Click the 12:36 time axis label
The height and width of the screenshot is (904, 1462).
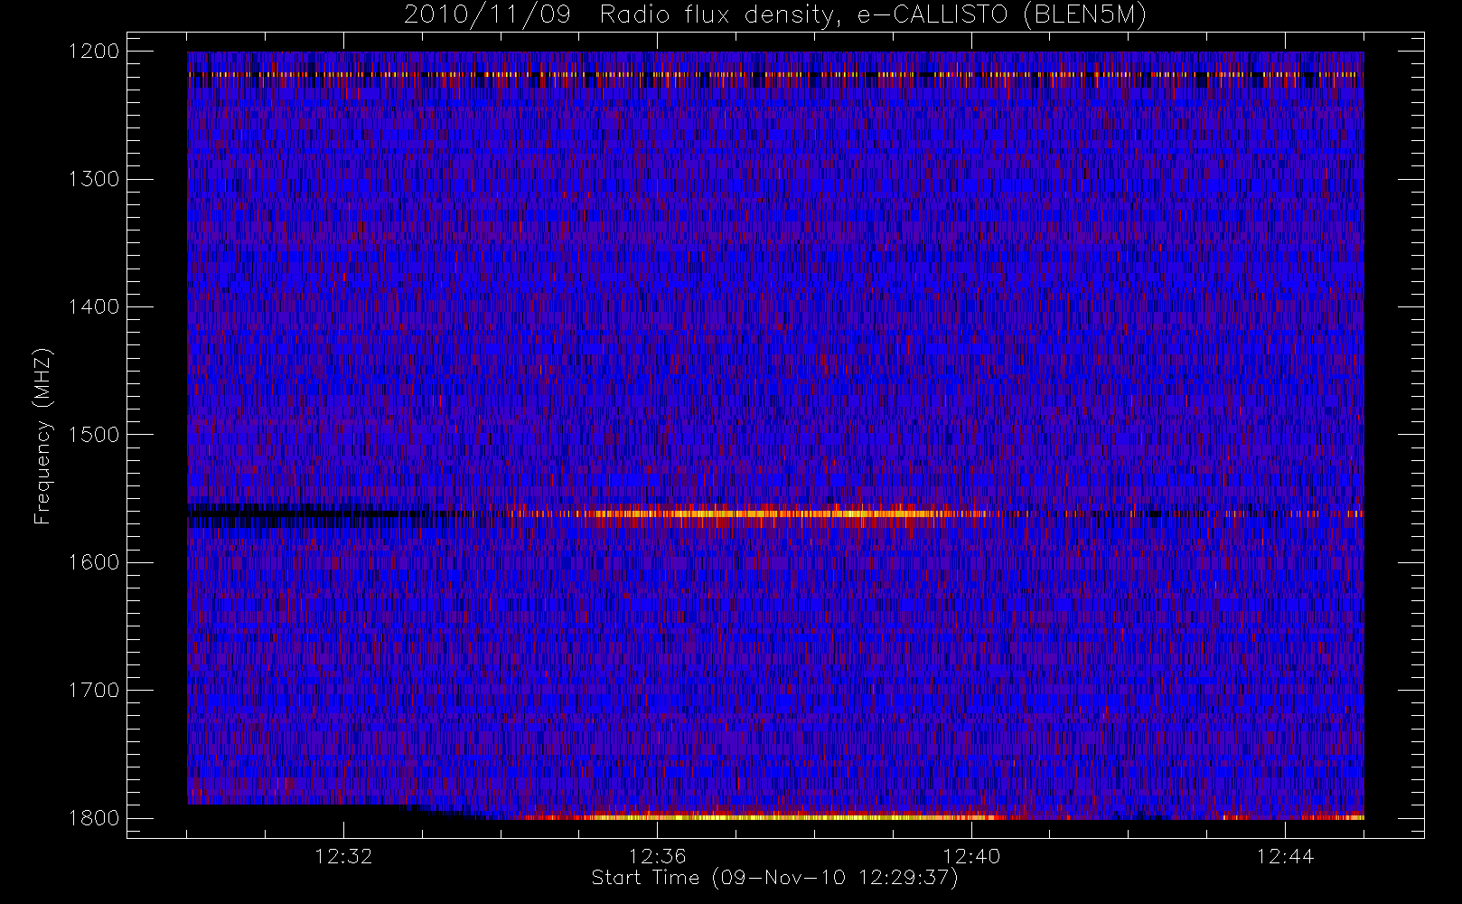(x=658, y=856)
